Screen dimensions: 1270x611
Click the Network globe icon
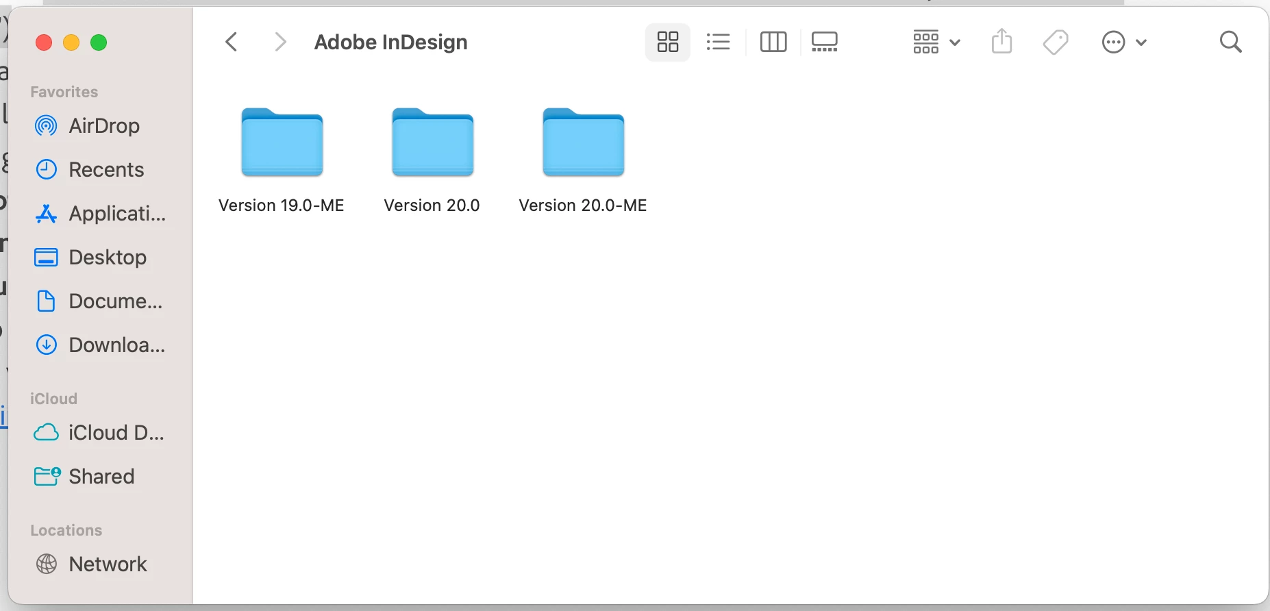click(x=46, y=564)
